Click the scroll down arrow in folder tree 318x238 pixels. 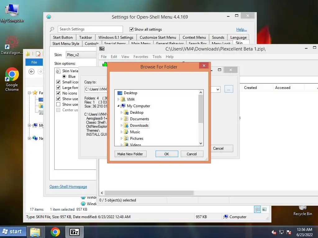click(201, 143)
